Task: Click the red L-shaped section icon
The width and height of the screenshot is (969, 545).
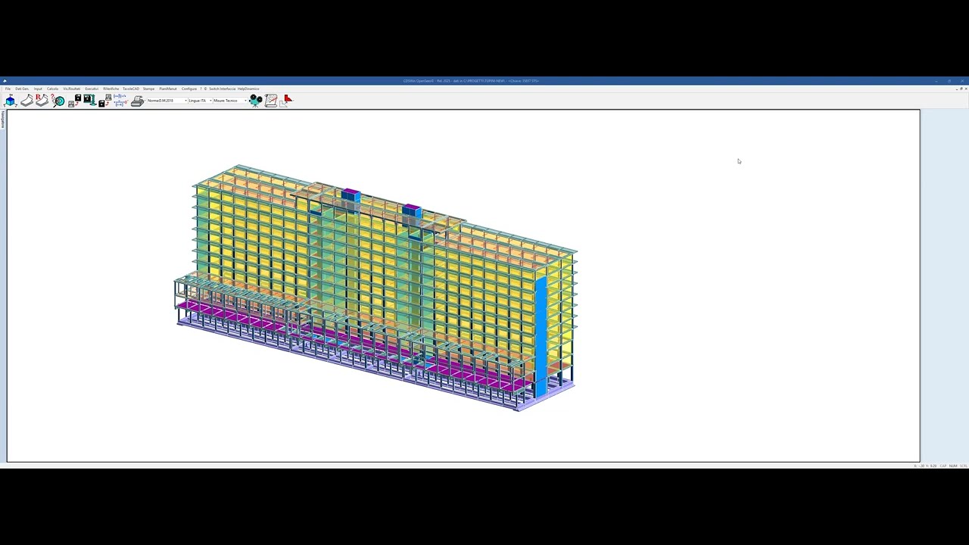Action: click(287, 101)
